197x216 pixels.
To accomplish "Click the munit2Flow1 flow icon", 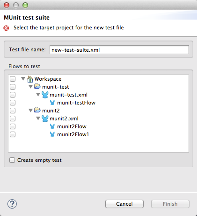I will [x=52, y=134].
